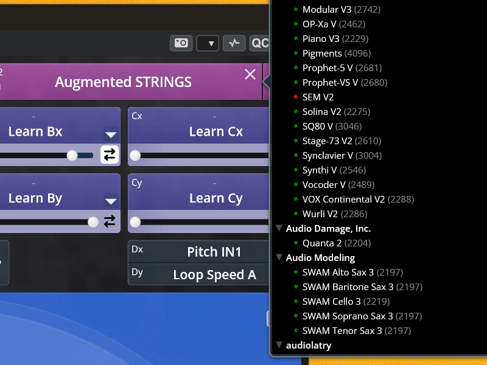Click Learn Cy button
The width and height of the screenshot is (487, 365).
click(x=216, y=198)
